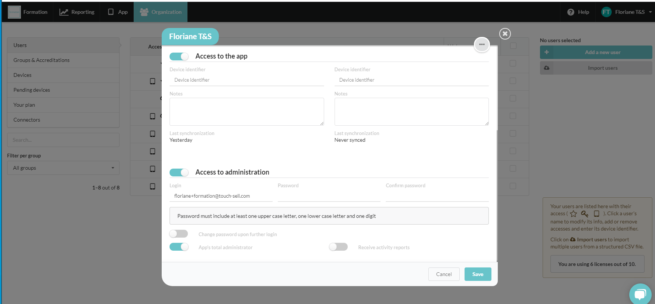Click the Notes box under Never synced column

412,112
